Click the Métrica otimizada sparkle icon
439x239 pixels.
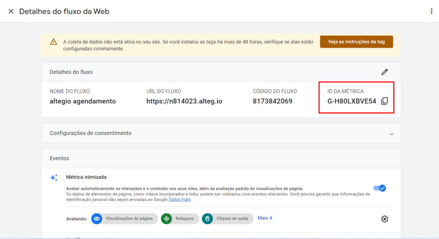54,178
